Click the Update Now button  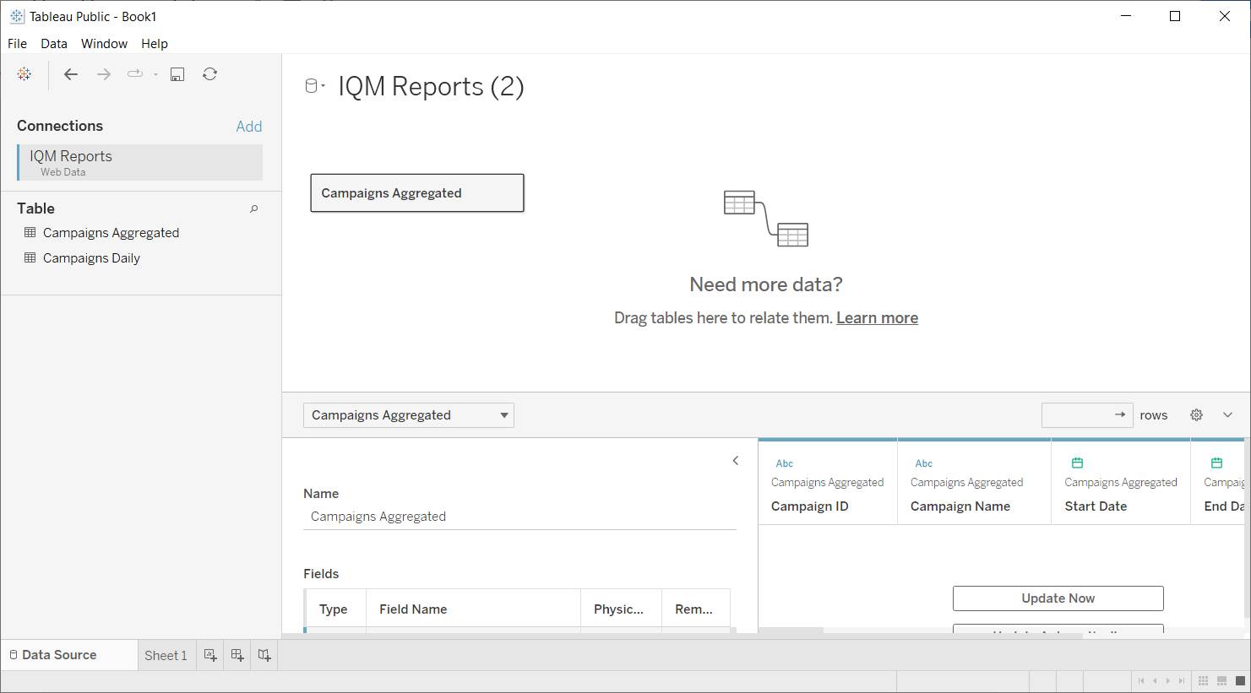(x=1058, y=598)
